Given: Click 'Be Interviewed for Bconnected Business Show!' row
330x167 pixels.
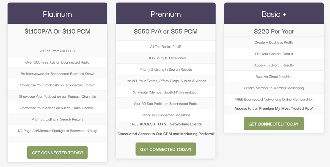Looking at the screenshot, I should (x=57, y=74).
